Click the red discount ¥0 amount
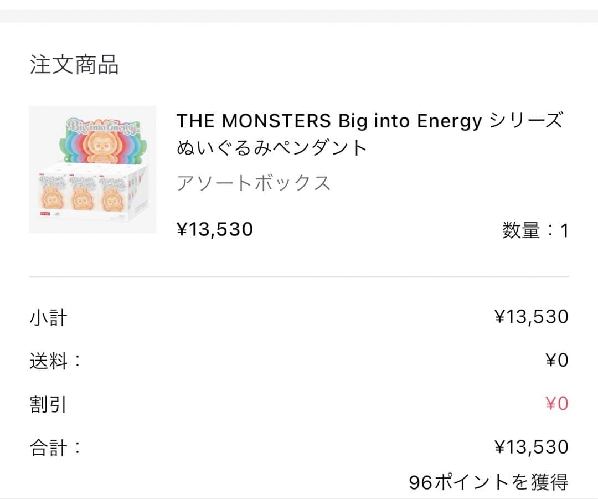Image resolution: width=598 pixels, height=499 pixels. [x=556, y=404]
